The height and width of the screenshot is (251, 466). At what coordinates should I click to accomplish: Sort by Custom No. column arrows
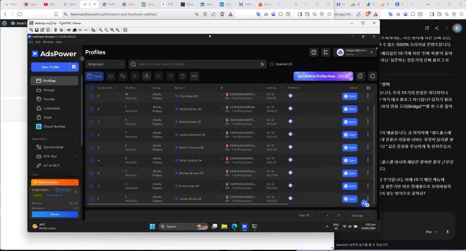tap(115, 88)
